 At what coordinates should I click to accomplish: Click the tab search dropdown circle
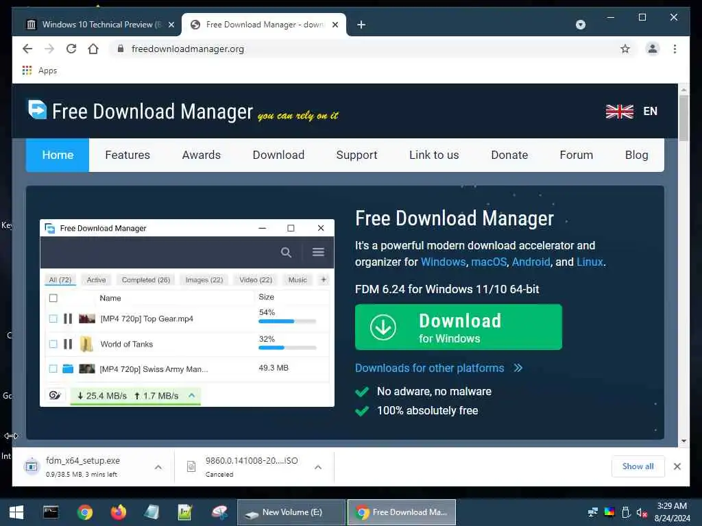point(580,25)
